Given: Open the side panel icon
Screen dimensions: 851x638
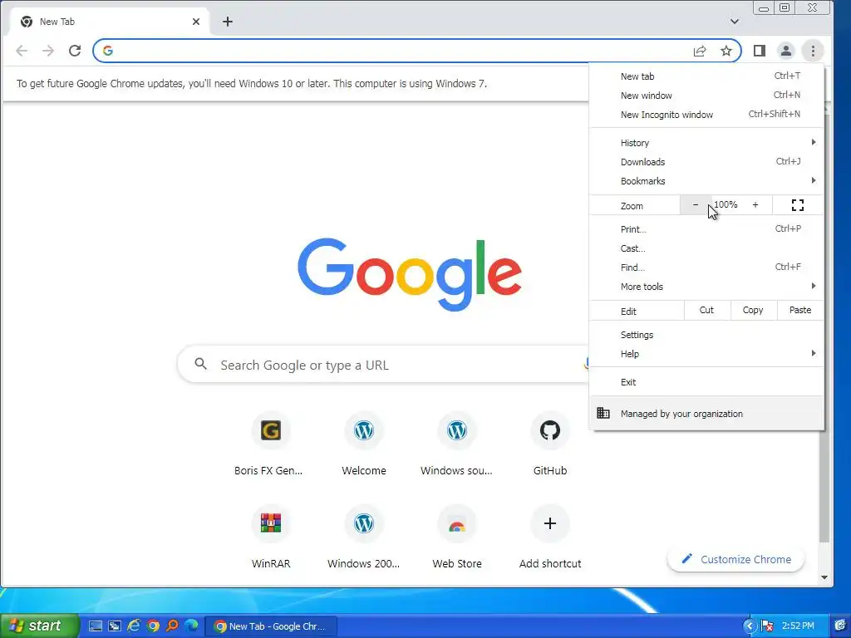Looking at the screenshot, I should point(760,51).
